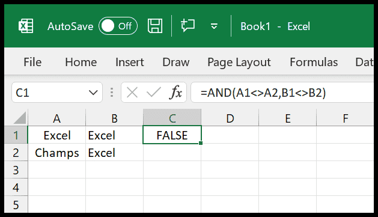Select cell A2 containing Champs

pyautogui.click(x=57, y=153)
